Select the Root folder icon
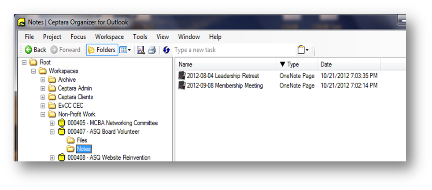432x190 pixels. click(33, 62)
